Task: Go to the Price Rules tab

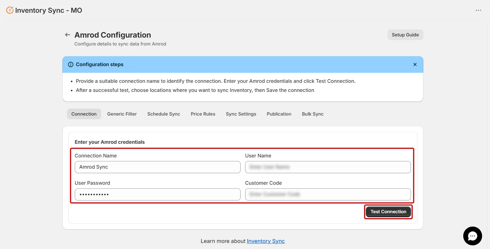Action: point(203,114)
